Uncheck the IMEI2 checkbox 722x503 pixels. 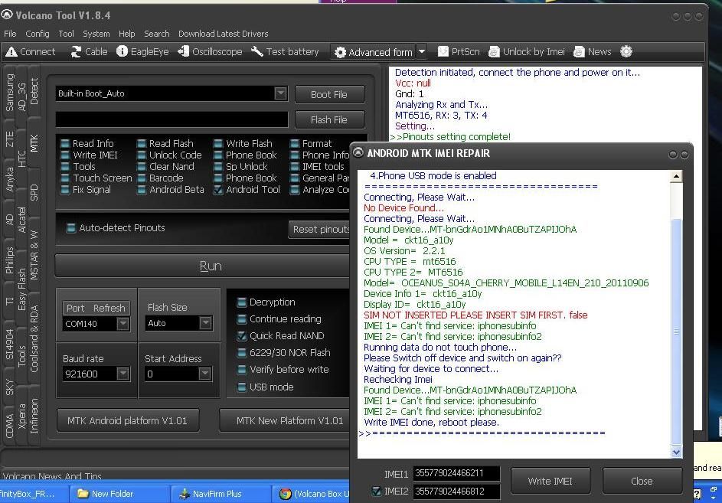coord(376,491)
